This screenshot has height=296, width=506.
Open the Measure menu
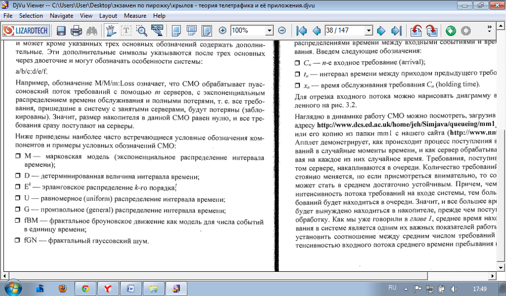point(135,16)
